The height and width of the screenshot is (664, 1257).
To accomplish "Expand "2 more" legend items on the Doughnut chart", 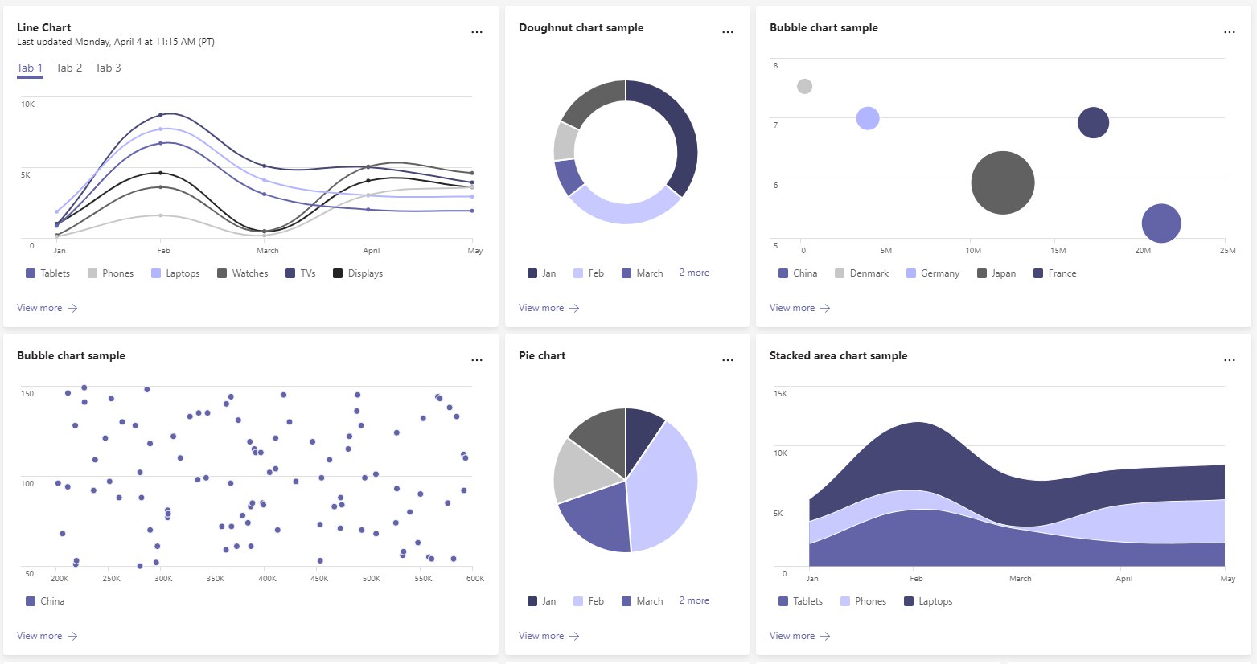I will click(694, 273).
